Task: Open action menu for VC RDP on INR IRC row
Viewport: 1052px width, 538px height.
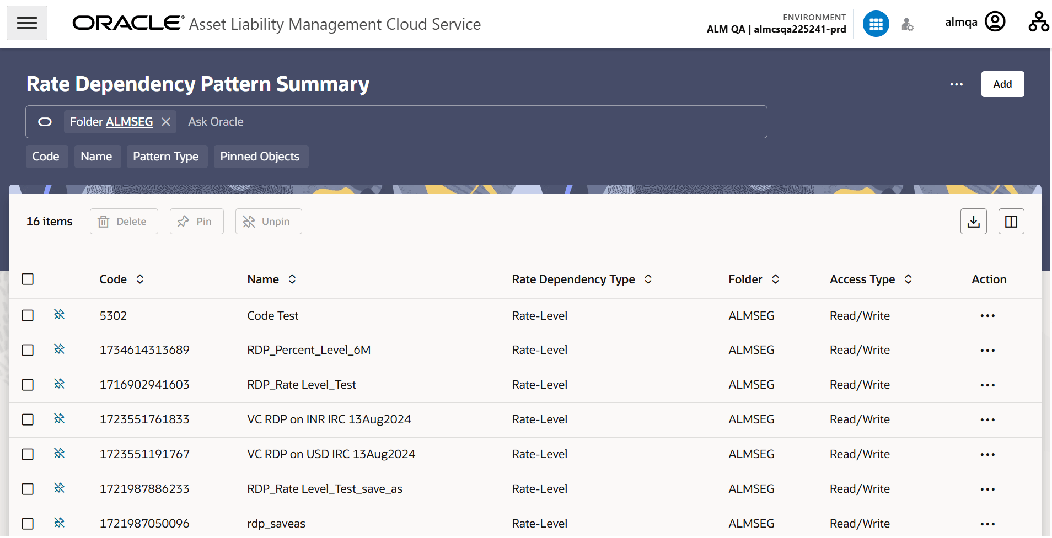Action: (987, 420)
